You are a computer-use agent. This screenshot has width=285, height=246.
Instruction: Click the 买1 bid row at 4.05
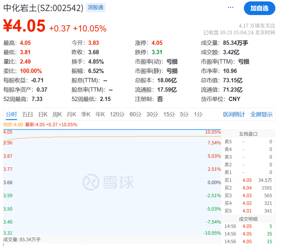(248, 180)
